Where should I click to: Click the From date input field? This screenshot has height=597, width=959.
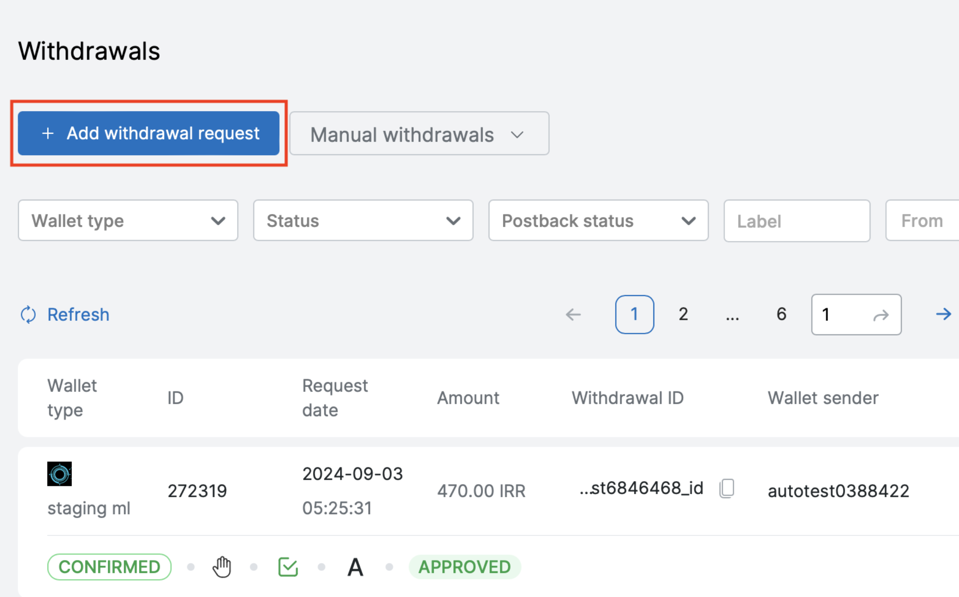tap(922, 221)
